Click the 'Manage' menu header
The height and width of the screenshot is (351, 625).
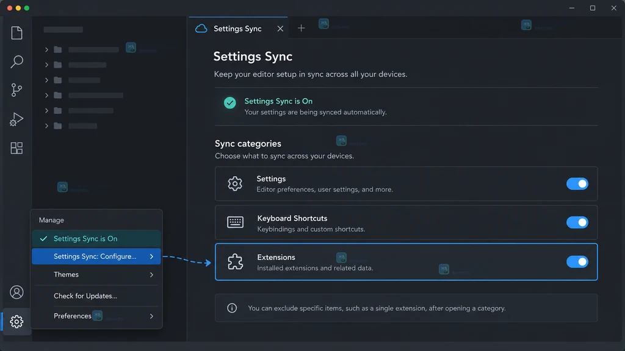pyautogui.click(x=51, y=220)
